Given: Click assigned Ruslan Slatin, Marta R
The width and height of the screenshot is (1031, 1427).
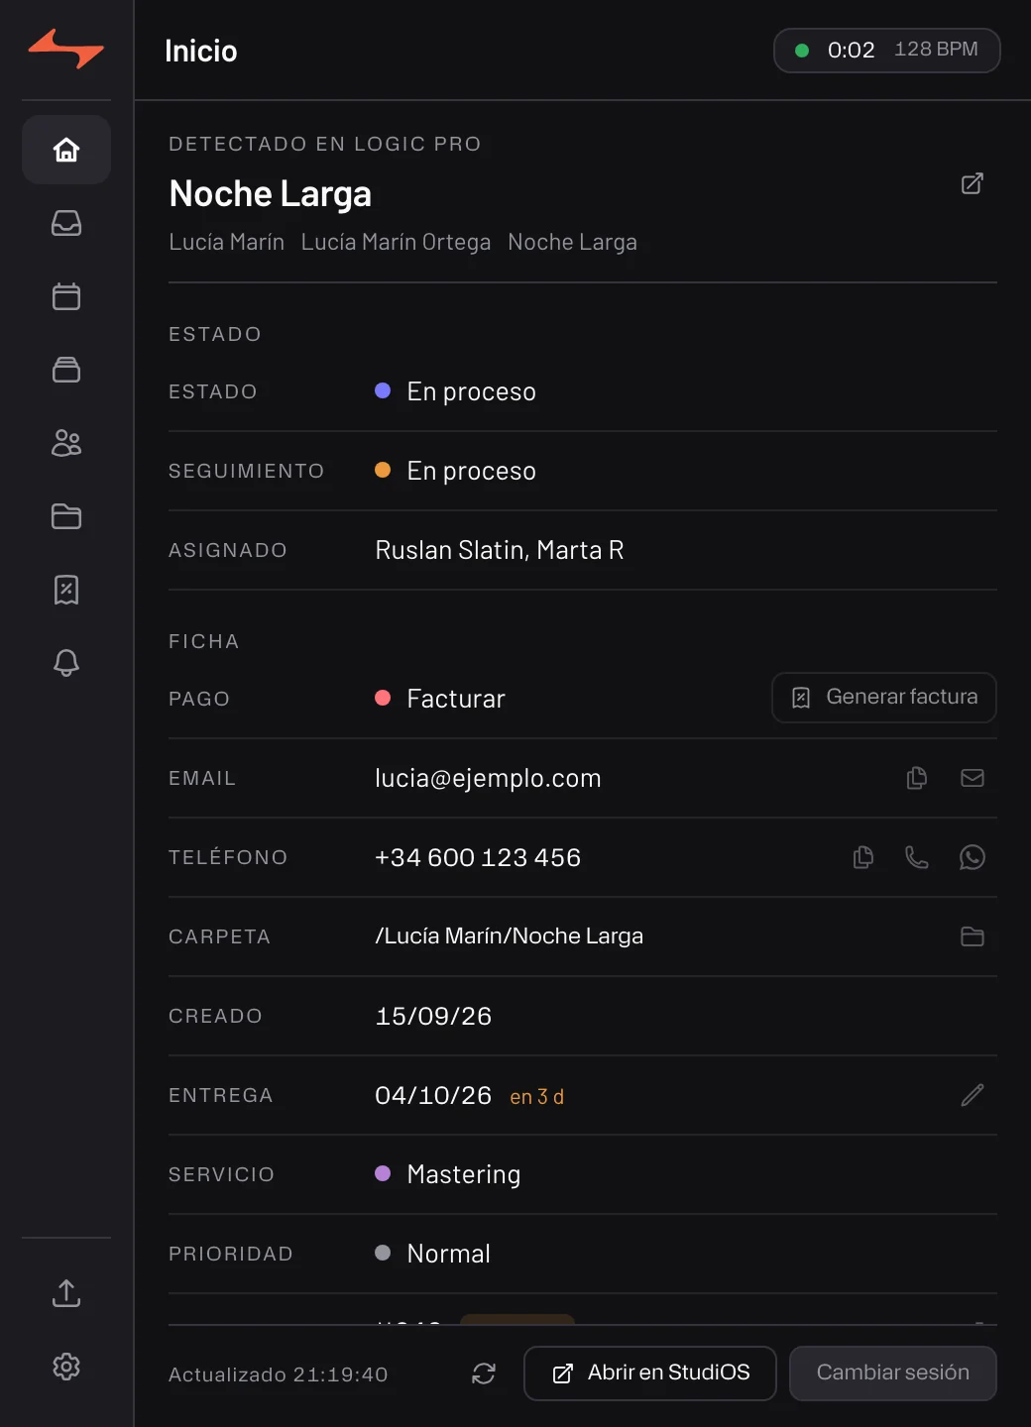Looking at the screenshot, I should click(x=500, y=550).
